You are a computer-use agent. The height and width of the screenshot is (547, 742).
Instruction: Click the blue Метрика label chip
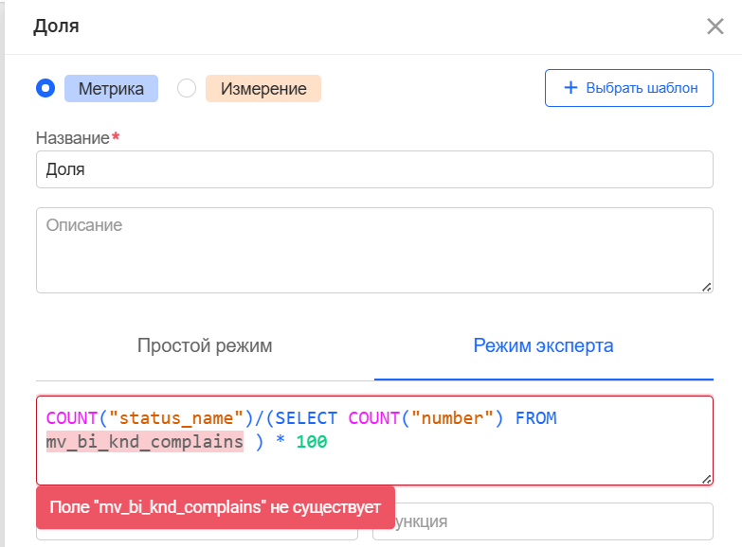[111, 89]
